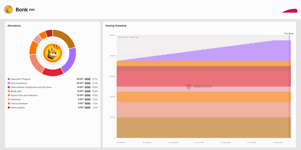Click the 'Allocations' panel heading
Image resolution: width=301 pixels, height=150 pixels.
coord(14,26)
